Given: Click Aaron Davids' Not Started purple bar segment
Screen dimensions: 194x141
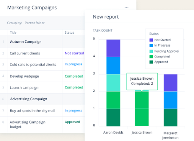Looking at the screenshot, I should pos(113,48).
